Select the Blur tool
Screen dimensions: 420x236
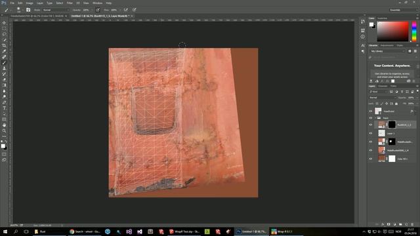pyautogui.click(x=4, y=91)
